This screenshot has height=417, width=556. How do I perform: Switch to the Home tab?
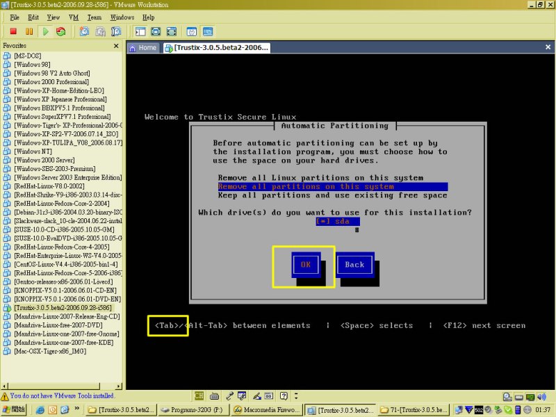point(143,47)
